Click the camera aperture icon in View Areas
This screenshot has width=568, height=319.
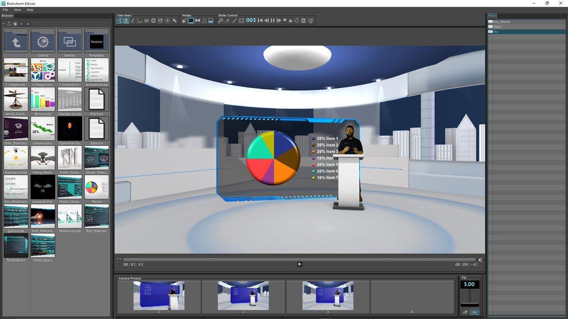pyautogui.click(x=153, y=20)
